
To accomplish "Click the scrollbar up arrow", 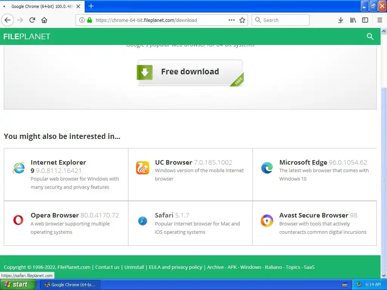I will [384, 31].
